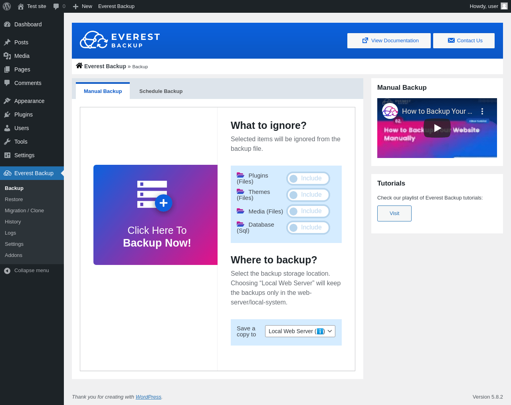Click the What to ignore? heading
Screen dimensions: 511x405
(x=269, y=125)
